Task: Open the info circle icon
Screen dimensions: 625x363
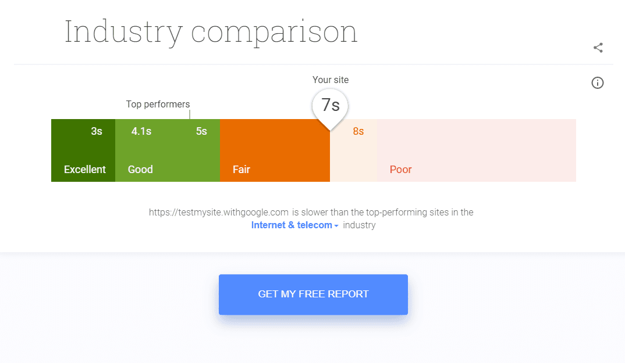Action: [x=597, y=83]
